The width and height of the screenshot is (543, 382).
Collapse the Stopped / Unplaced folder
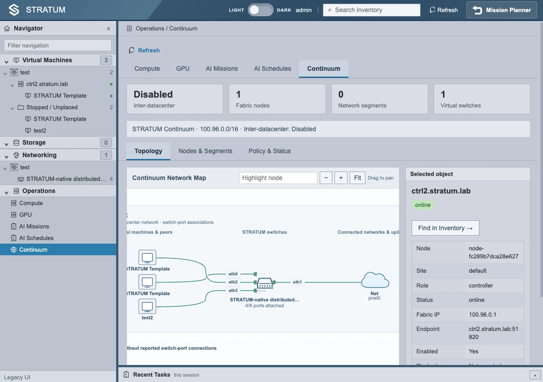point(13,107)
